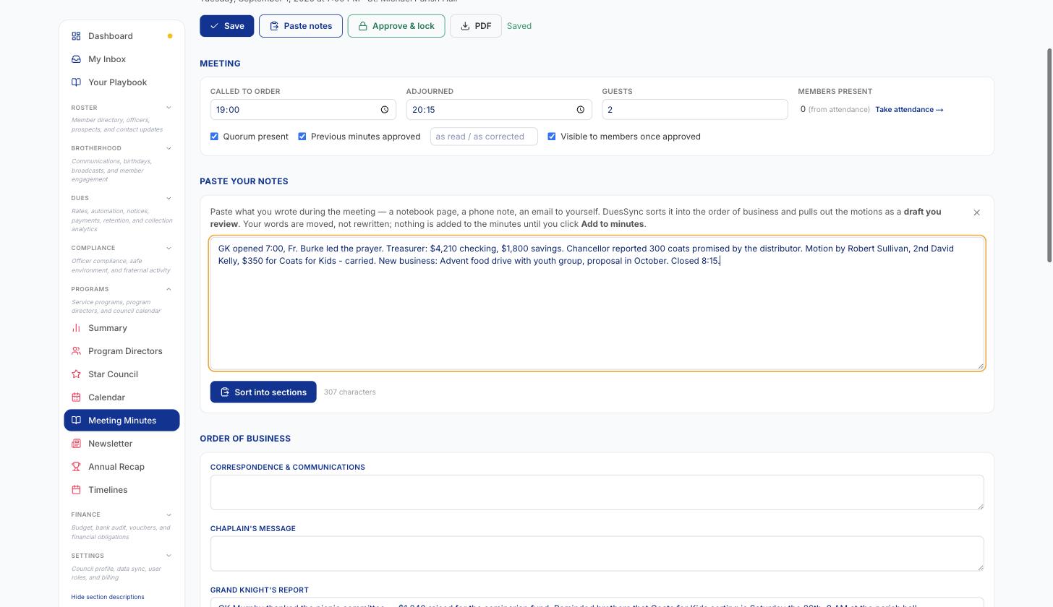Click the green Saved status text

click(519, 26)
